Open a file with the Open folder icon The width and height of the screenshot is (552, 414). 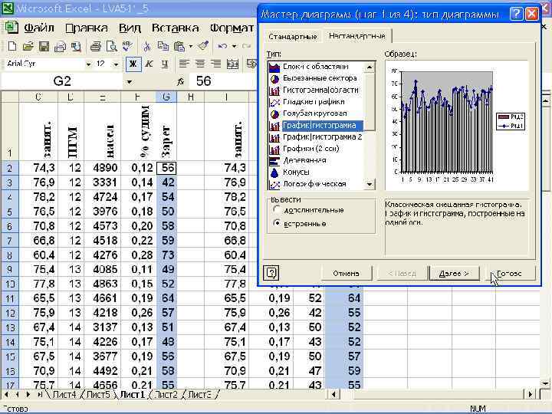[28, 46]
